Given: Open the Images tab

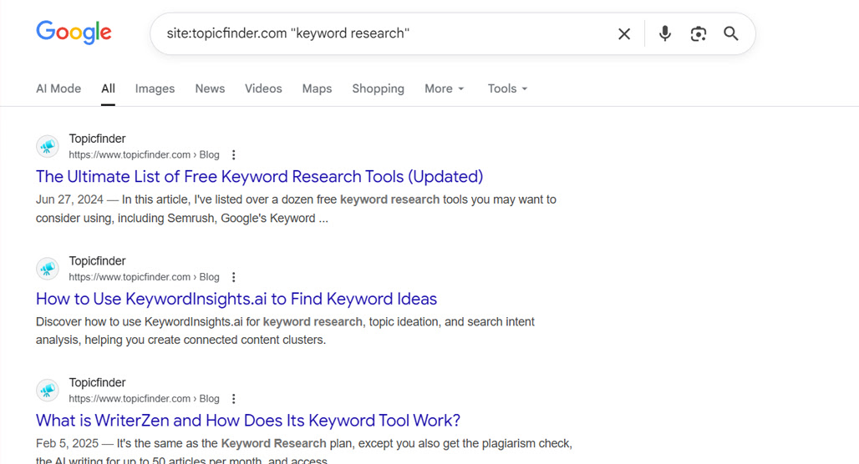Looking at the screenshot, I should (155, 88).
